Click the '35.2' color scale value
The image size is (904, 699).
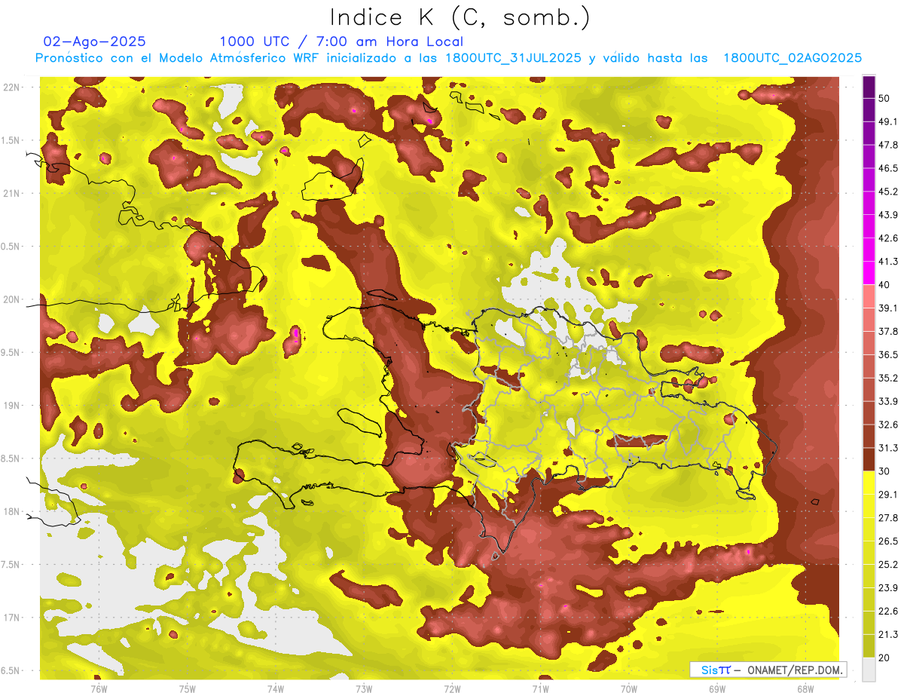tap(887, 378)
